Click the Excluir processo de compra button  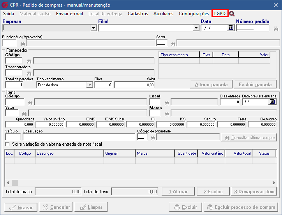pyautogui.click(x=241, y=207)
